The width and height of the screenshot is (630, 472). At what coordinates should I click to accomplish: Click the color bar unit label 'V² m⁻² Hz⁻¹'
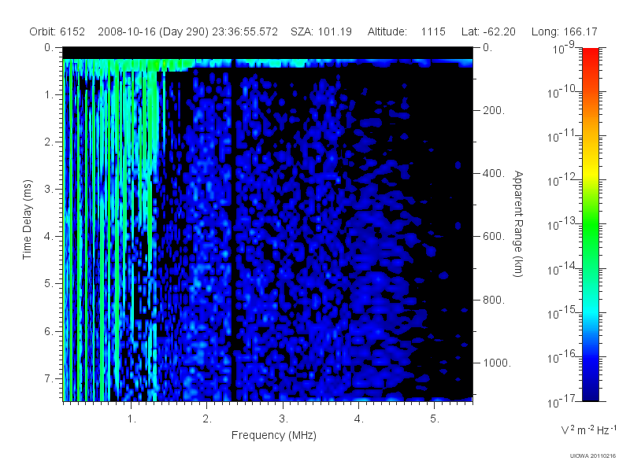coord(588,430)
